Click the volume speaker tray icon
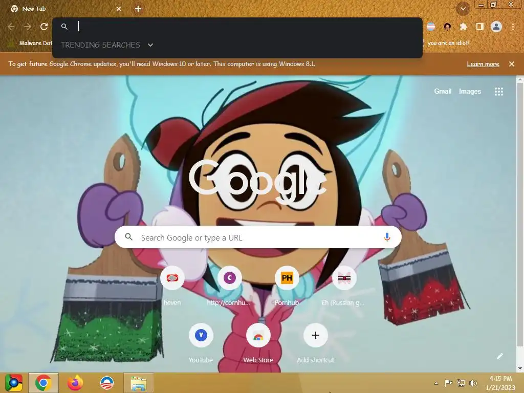Image resolution: width=524 pixels, height=393 pixels. (x=473, y=383)
